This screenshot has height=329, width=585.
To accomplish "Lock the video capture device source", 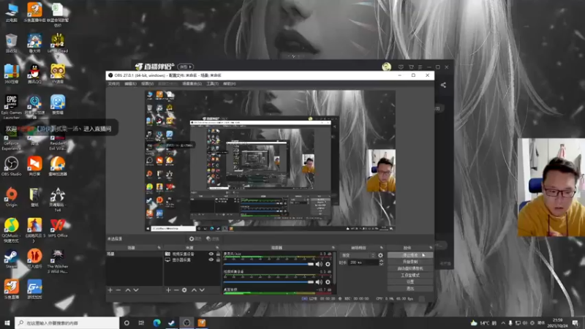I will (218, 254).
